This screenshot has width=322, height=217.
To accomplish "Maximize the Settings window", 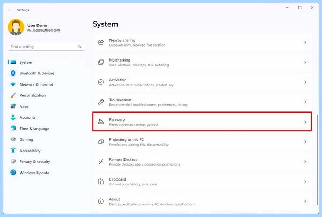I will (299, 8).
